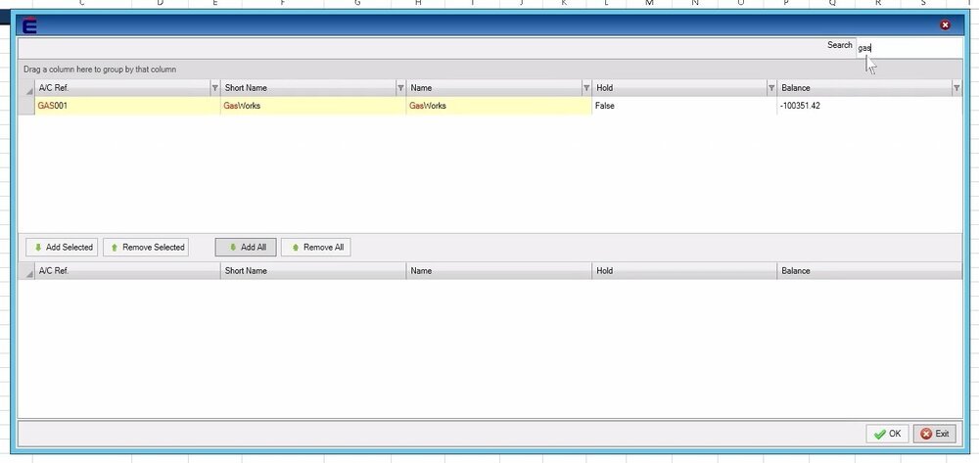Select the GasWorks Name cell
The width and height of the screenshot is (979, 463).
499,106
